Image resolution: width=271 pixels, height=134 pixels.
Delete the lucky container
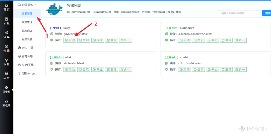click(x=112, y=40)
